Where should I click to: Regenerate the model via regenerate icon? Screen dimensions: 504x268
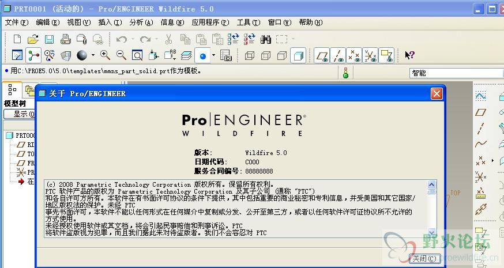click(234, 39)
